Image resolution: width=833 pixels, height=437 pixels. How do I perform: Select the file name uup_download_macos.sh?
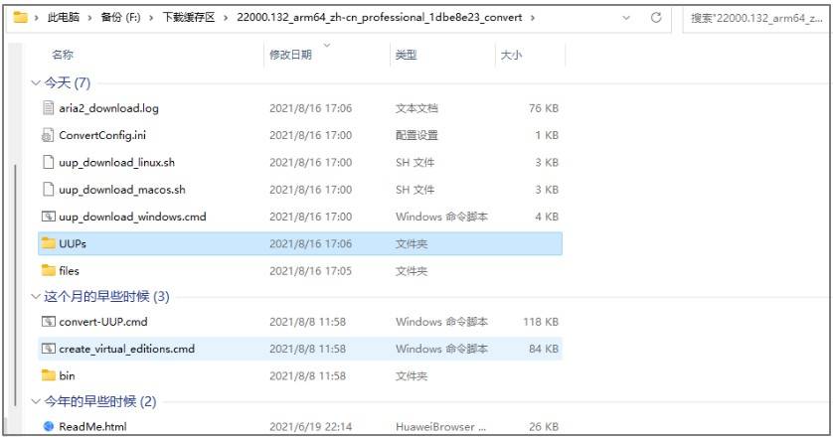coord(122,189)
